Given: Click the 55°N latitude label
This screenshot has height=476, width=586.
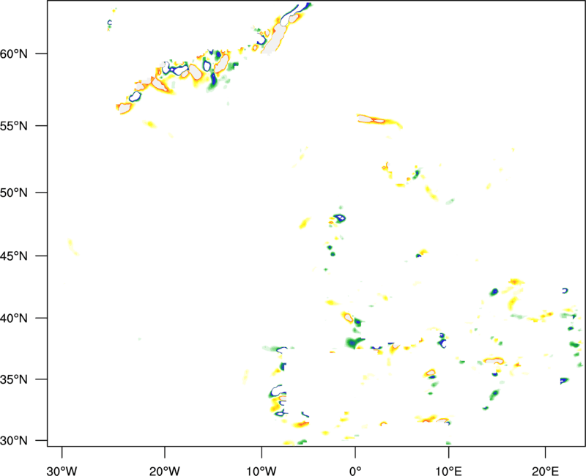Looking at the screenshot, I should [x=14, y=125].
